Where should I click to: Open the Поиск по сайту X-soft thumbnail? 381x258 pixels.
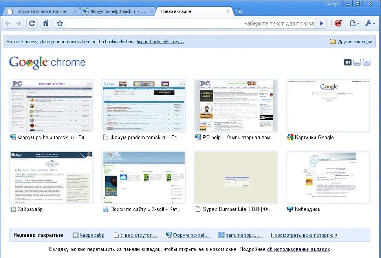(144, 178)
